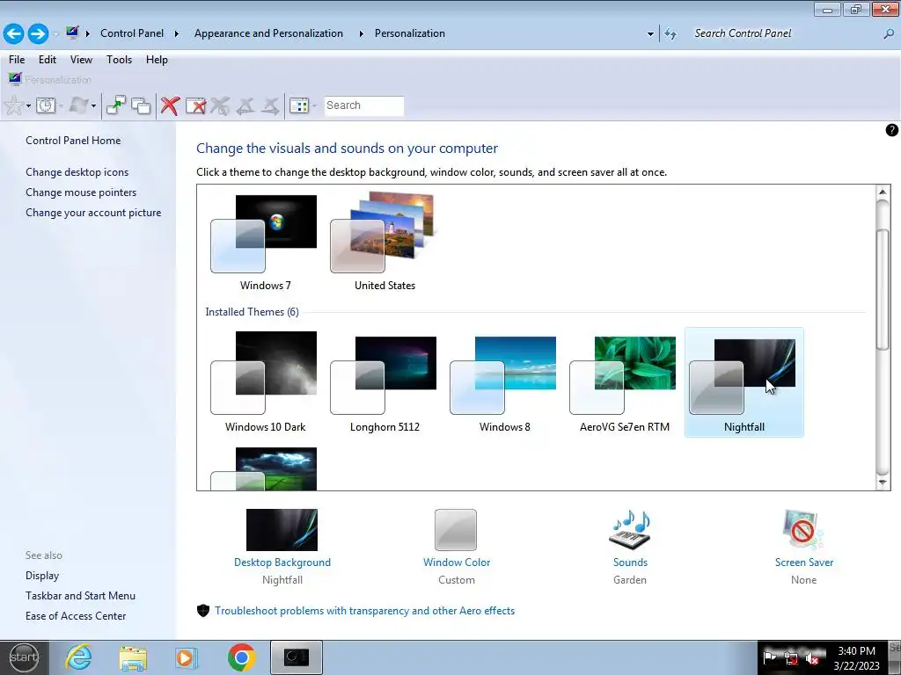Open the Desktop Background link
The image size is (901, 675).
(x=282, y=562)
